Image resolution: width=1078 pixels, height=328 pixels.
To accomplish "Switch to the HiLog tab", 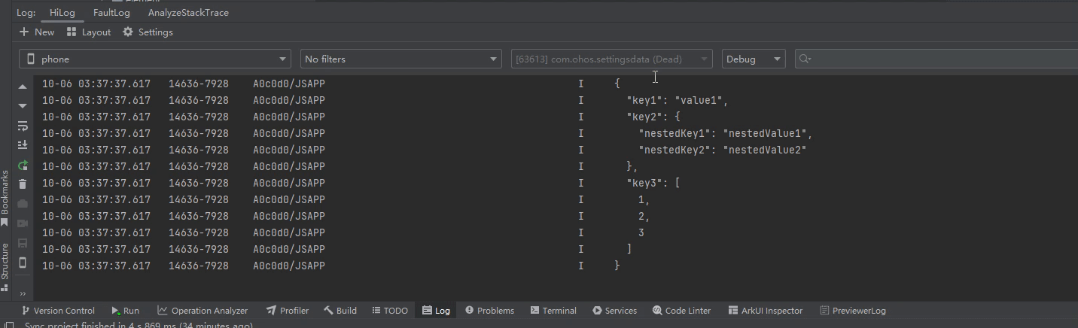I will (x=62, y=13).
